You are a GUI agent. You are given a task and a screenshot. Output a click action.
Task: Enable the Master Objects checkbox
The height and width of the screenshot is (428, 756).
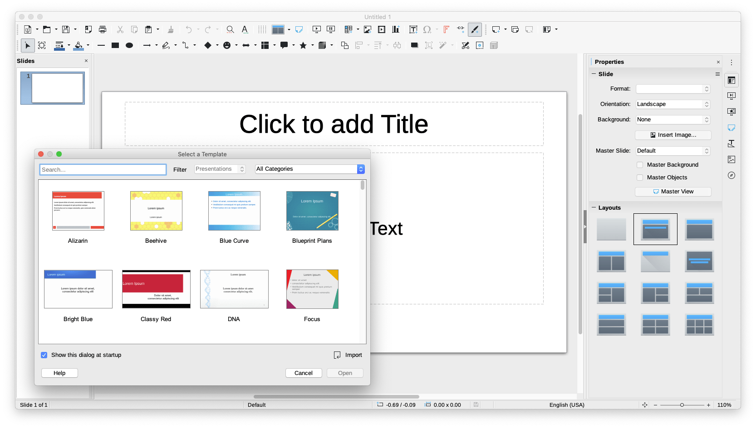(x=640, y=178)
